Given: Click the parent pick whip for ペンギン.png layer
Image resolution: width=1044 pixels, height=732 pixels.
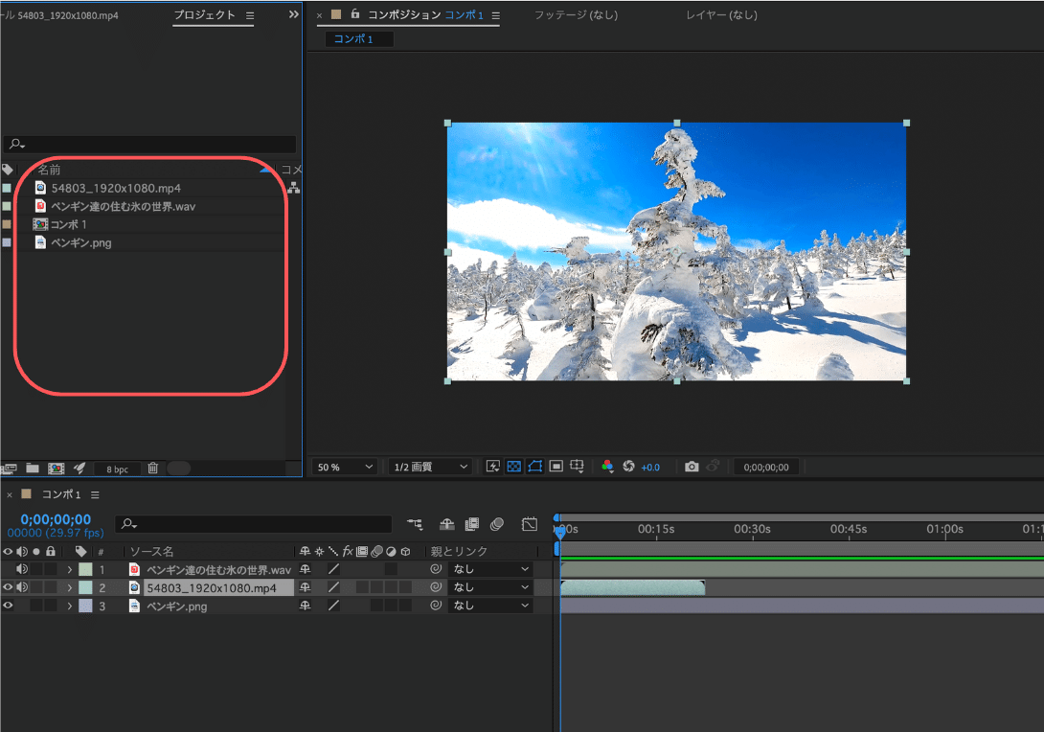Looking at the screenshot, I should coord(436,605).
